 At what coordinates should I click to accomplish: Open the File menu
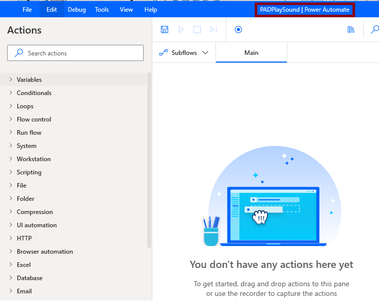point(27,10)
